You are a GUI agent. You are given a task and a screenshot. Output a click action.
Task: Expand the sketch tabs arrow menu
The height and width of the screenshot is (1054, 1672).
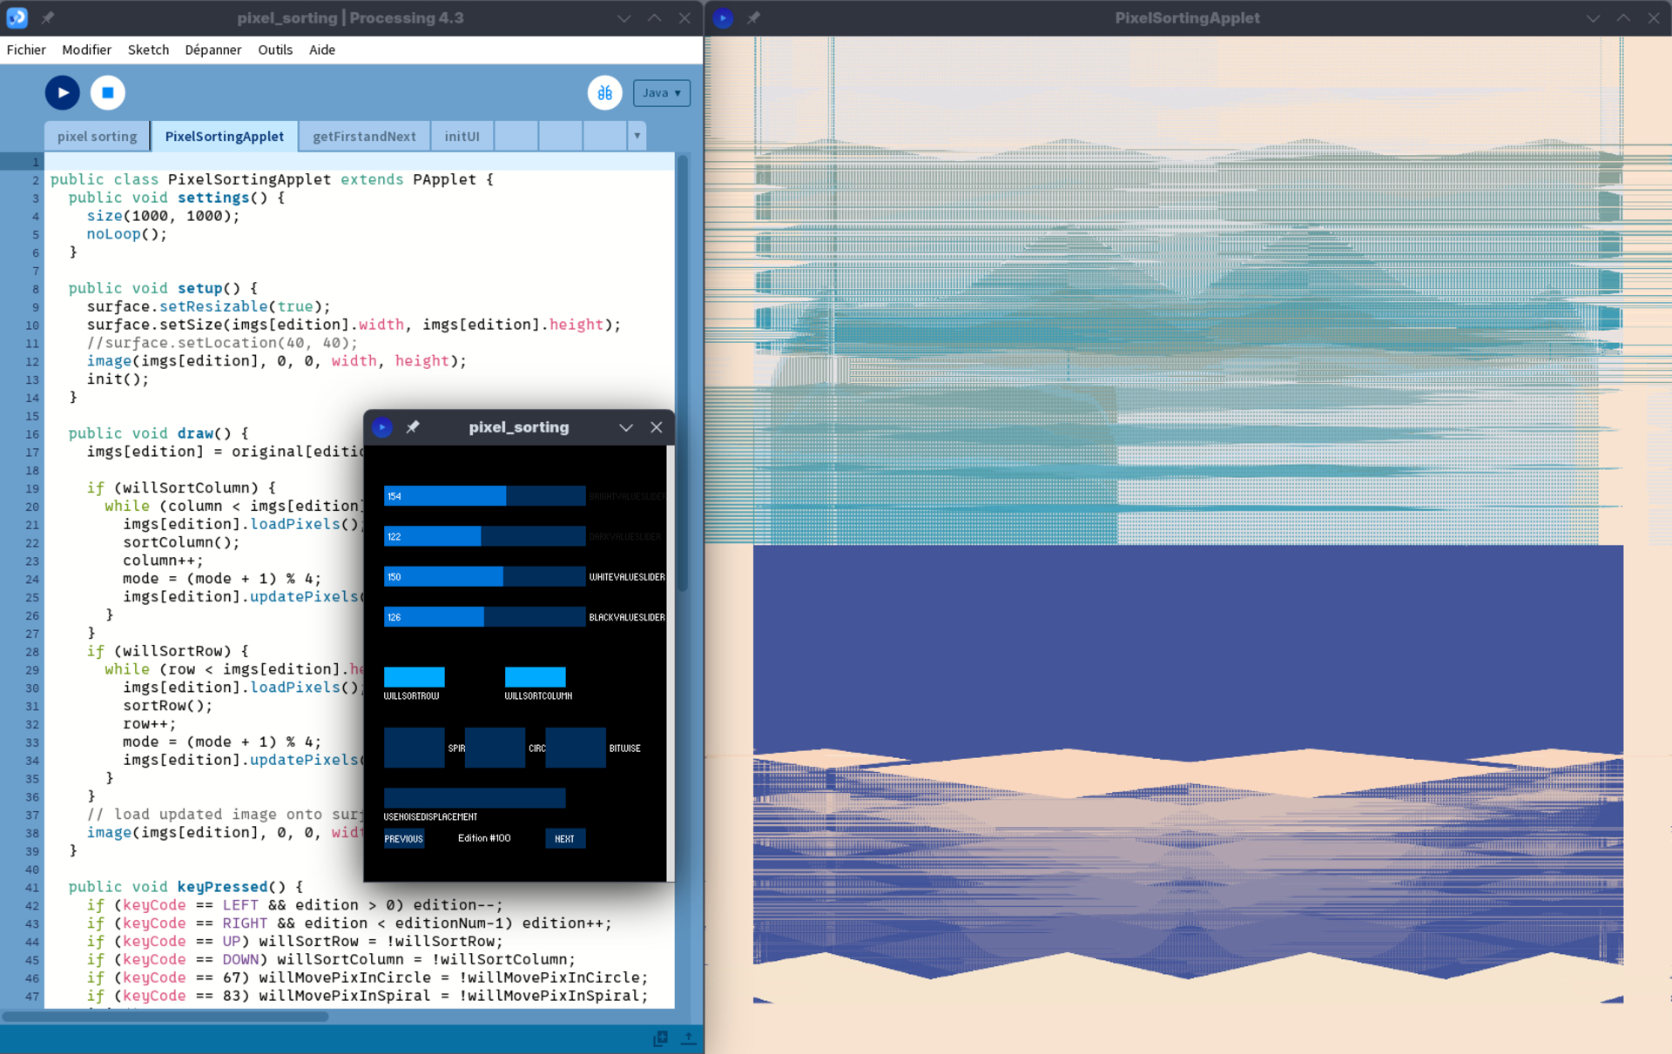click(637, 136)
